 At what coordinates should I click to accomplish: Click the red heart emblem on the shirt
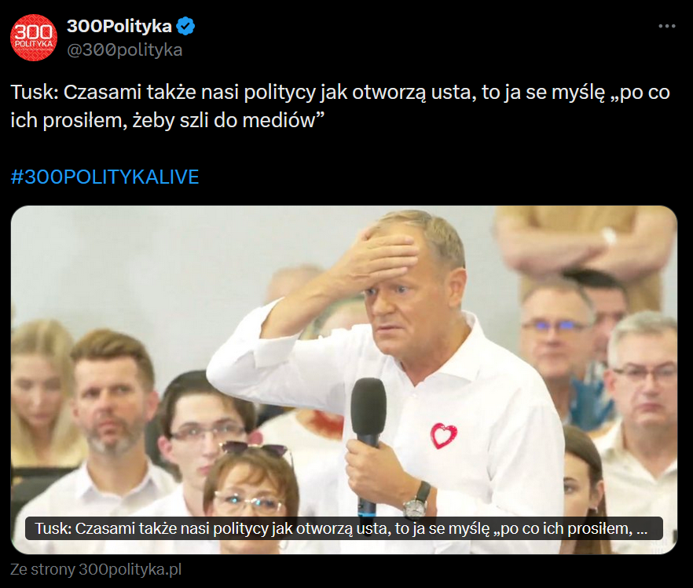tap(443, 435)
